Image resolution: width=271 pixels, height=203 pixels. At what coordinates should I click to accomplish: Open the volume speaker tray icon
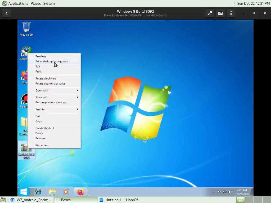click(230, 192)
